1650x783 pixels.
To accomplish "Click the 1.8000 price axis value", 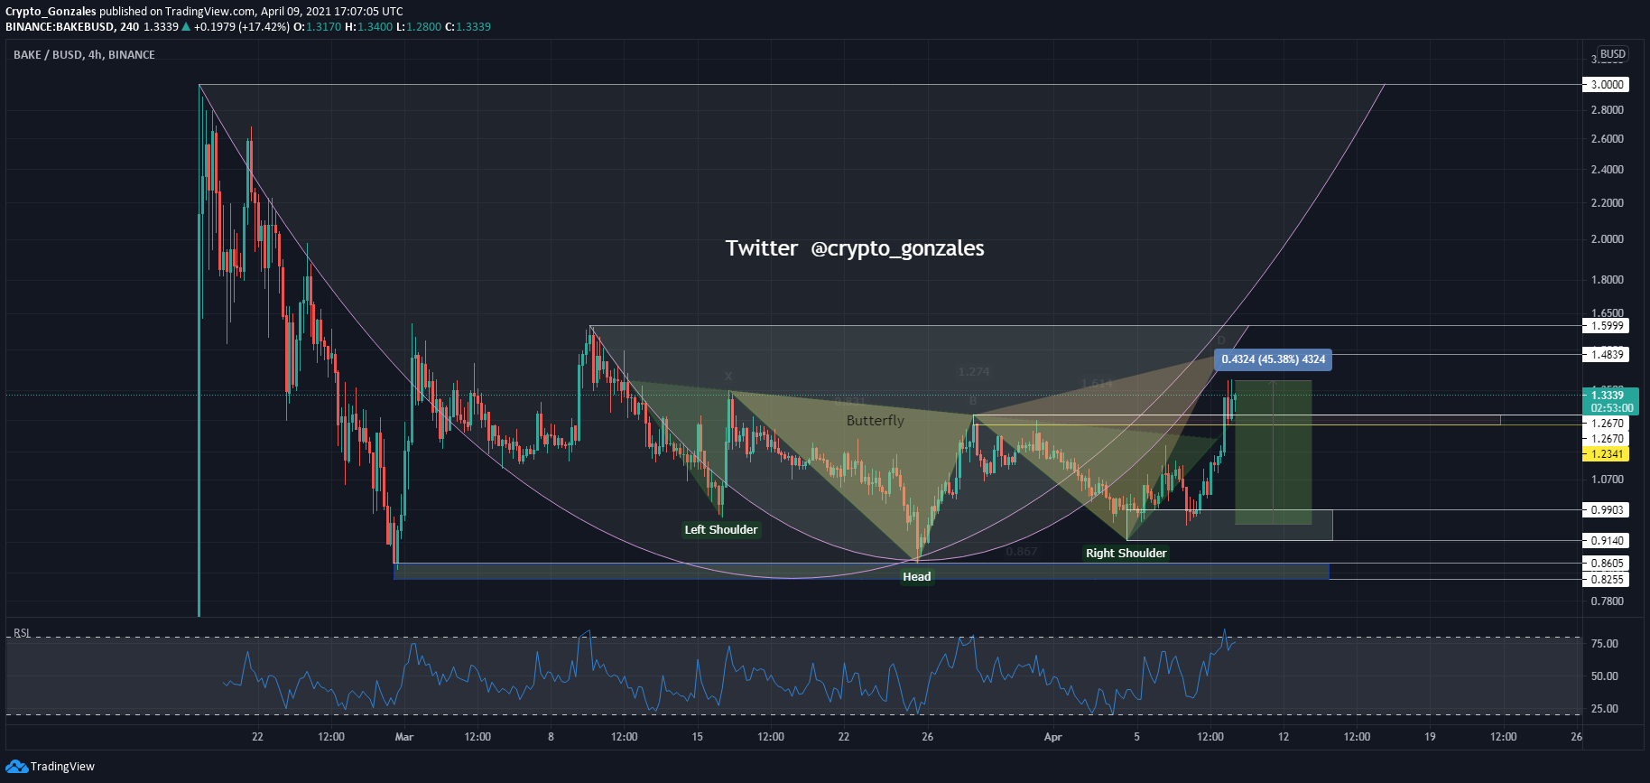I will pos(1607,280).
